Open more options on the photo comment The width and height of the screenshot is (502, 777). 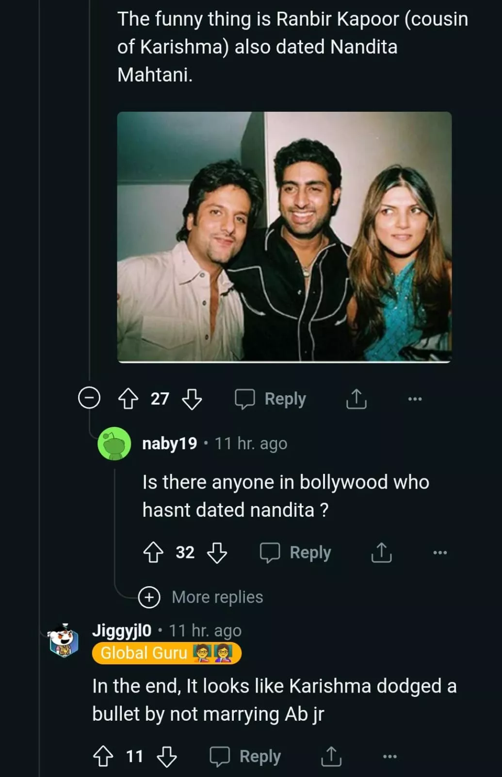pyautogui.click(x=415, y=399)
